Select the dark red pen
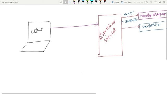Viewport: 167px width, 94px height. click(x=105, y=2)
